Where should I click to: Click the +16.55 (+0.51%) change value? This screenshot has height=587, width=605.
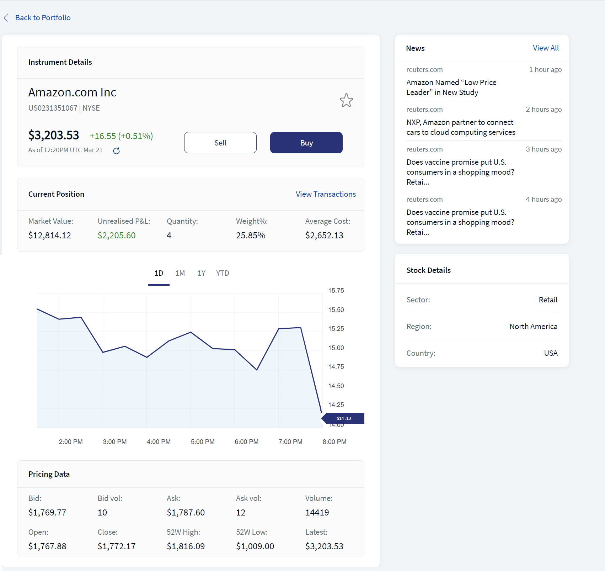[x=121, y=136]
